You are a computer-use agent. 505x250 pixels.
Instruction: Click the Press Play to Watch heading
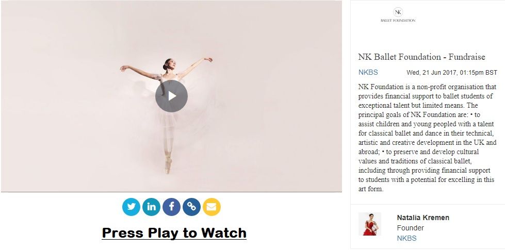pos(174,232)
